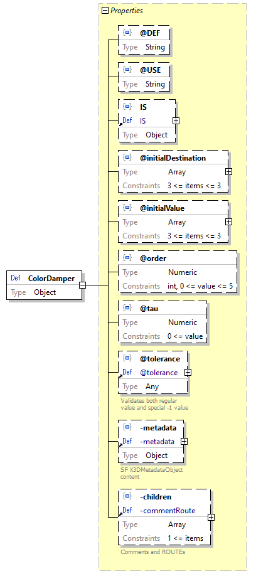Click the Array type value of @initialValue
This screenshot has width=256, height=581.
177,222
